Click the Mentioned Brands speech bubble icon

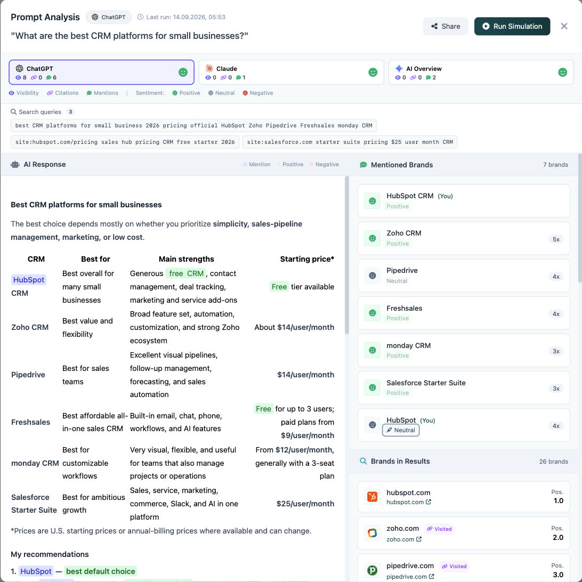coord(363,165)
